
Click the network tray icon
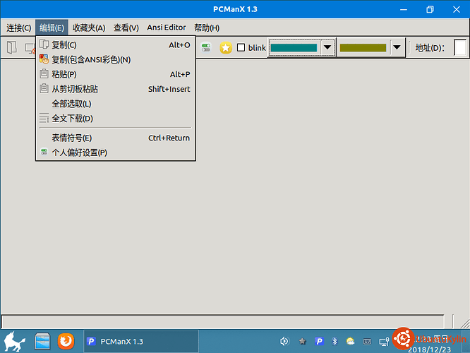pos(384,342)
